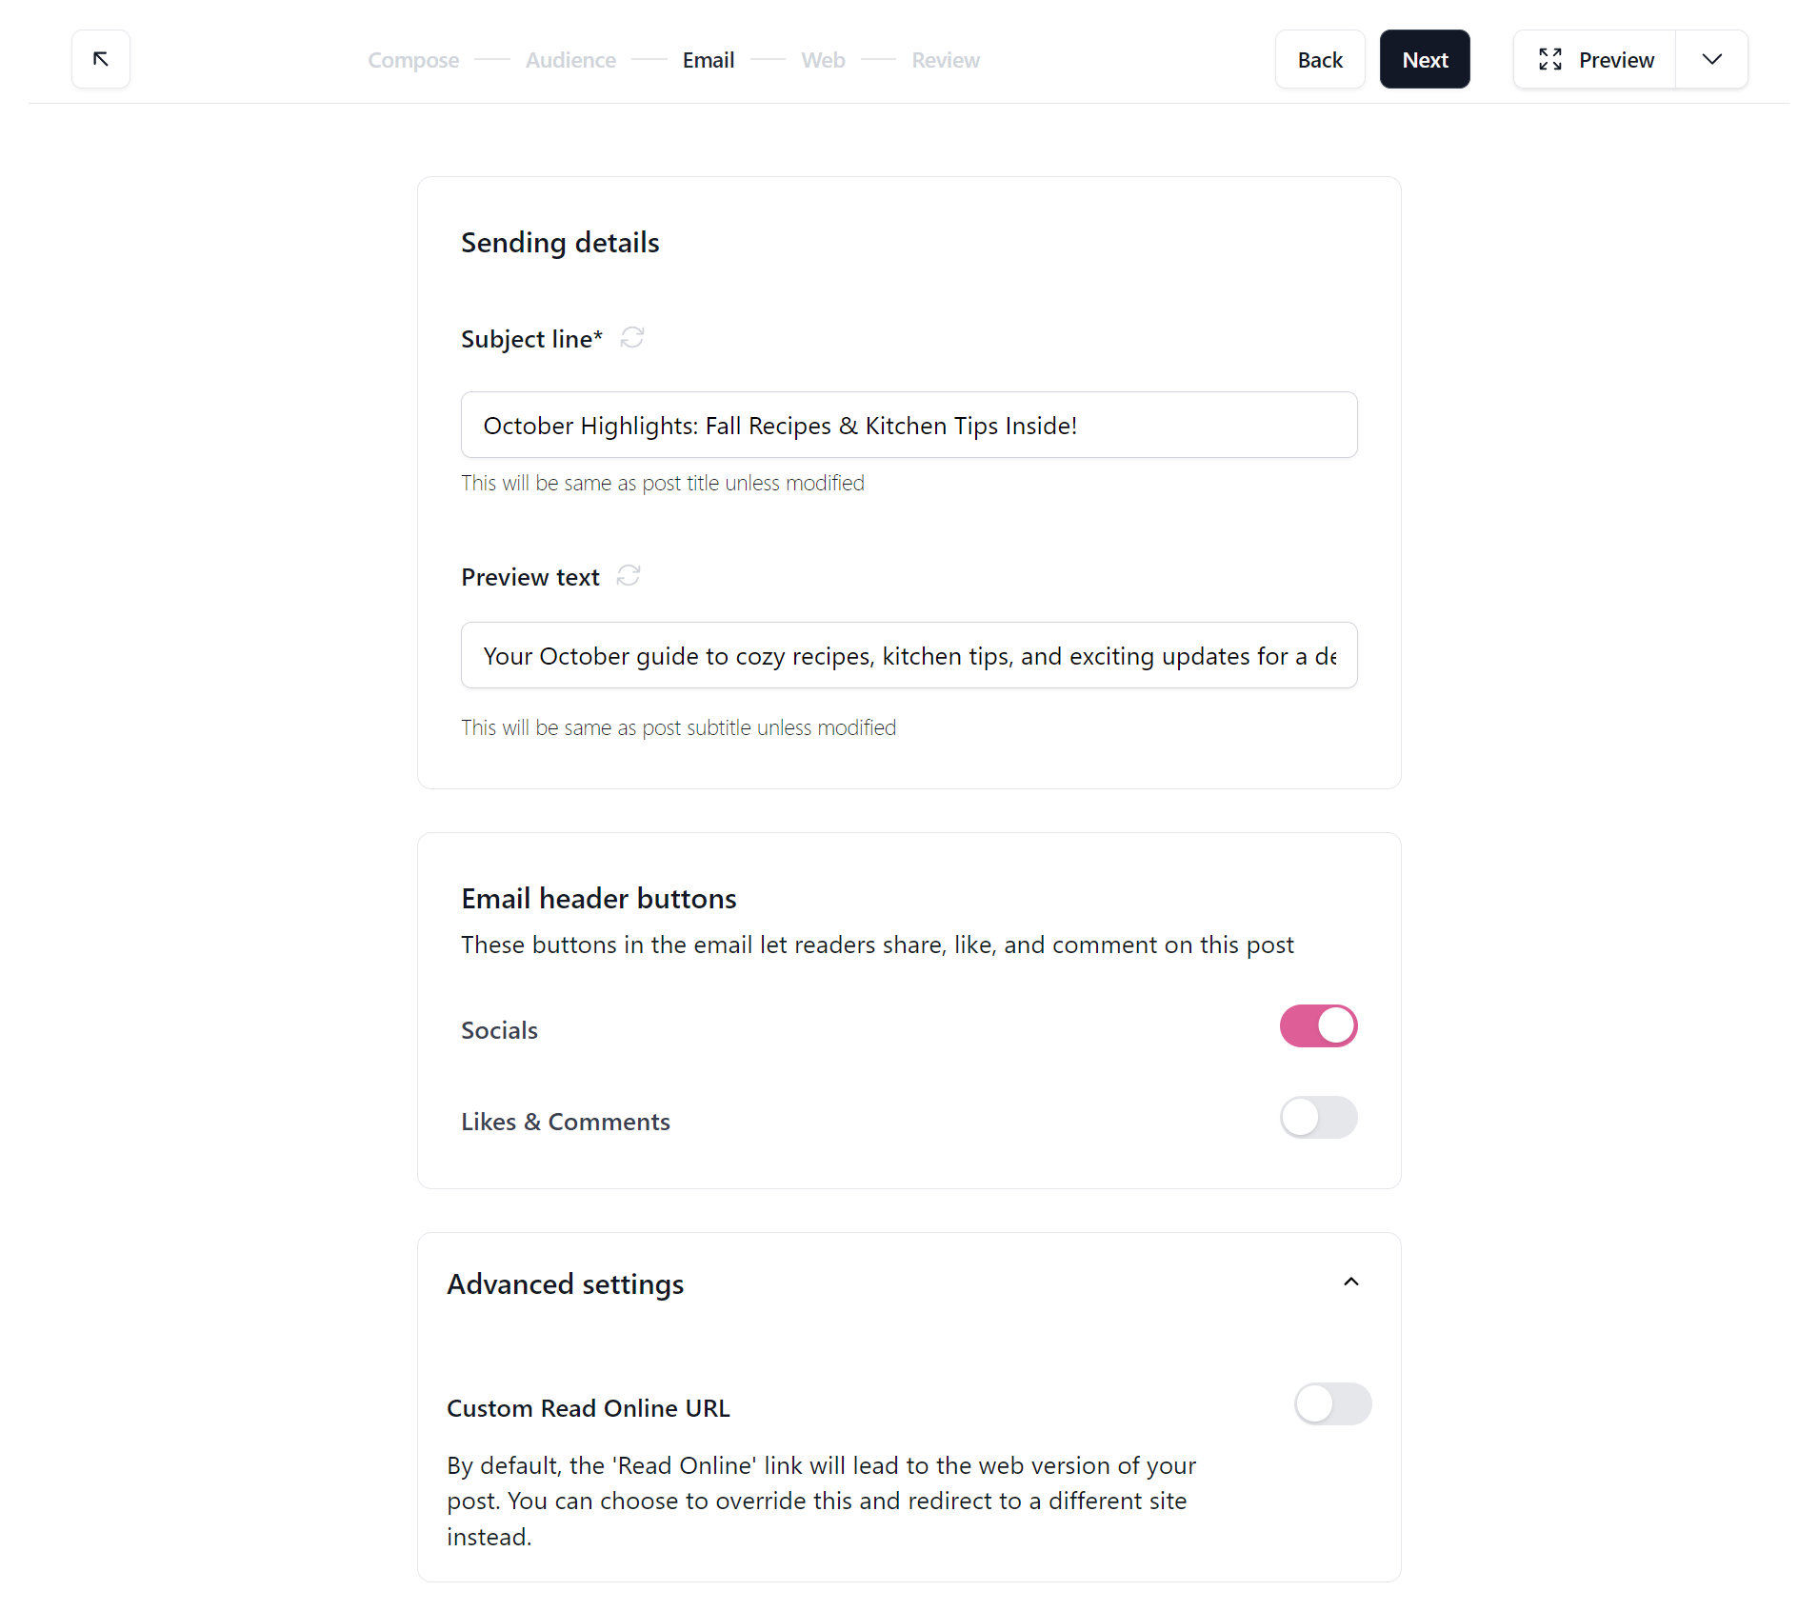Enable the Custom Read Online URL toggle
Image resolution: width=1818 pixels, height=1611 pixels.
pos(1332,1404)
